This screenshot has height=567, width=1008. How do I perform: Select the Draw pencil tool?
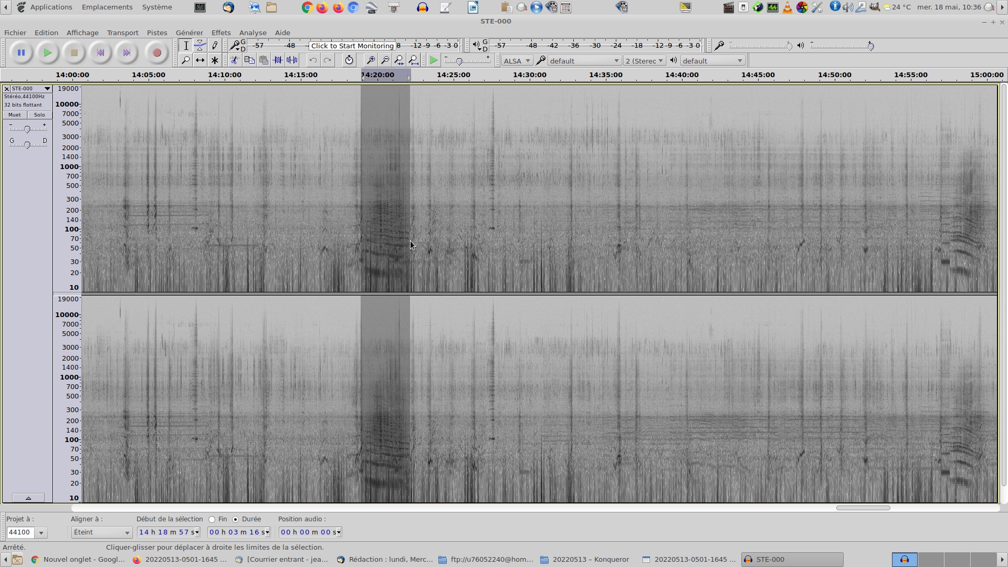pyautogui.click(x=215, y=46)
